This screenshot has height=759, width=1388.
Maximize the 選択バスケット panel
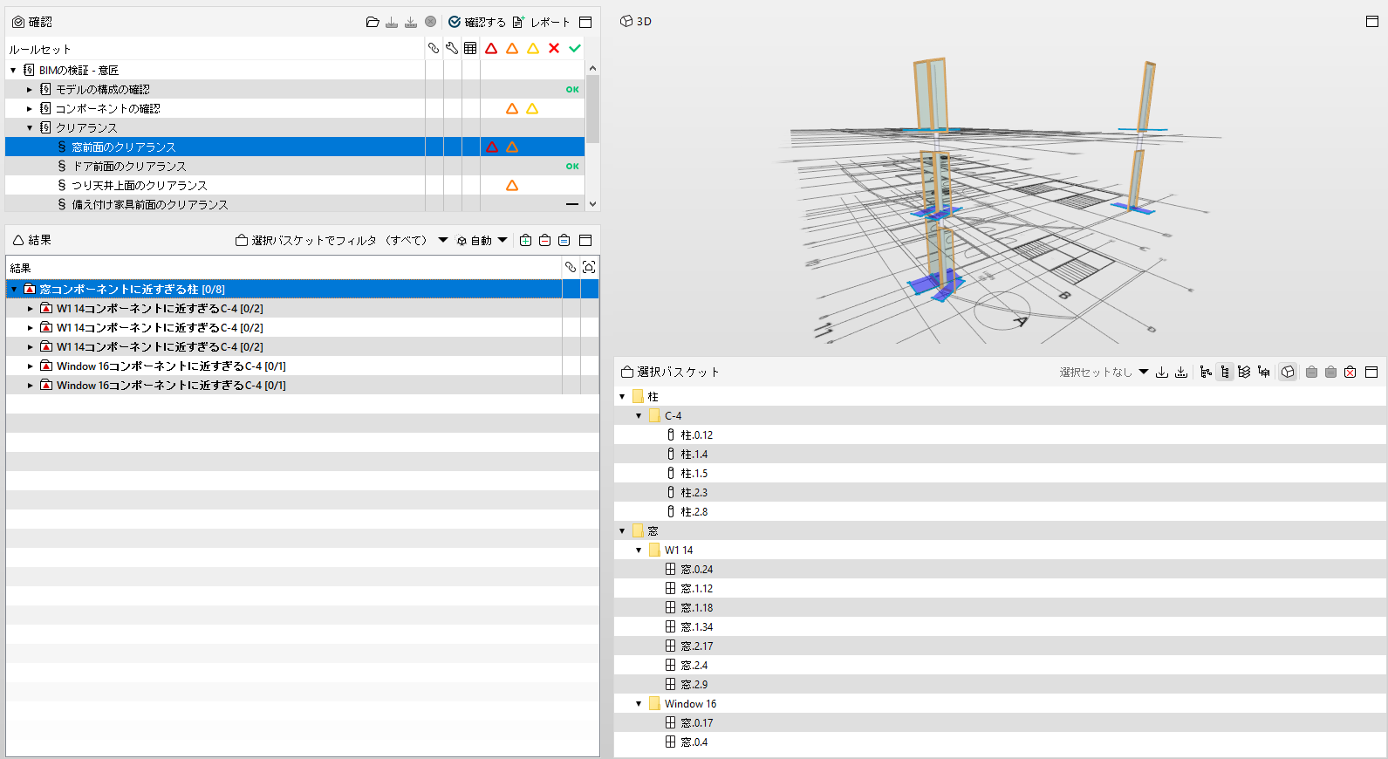pyautogui.click(x=1371, y=372)
